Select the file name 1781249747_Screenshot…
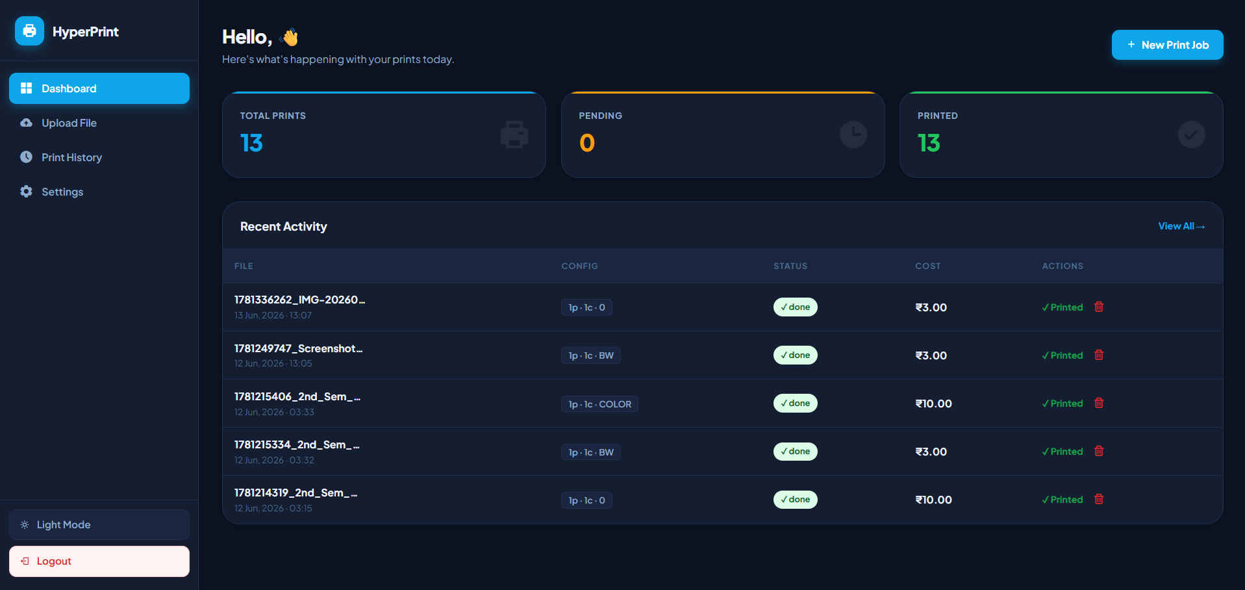Image resolution: width=1245 pixels, height=590 pixels. [x=298, y=348]
